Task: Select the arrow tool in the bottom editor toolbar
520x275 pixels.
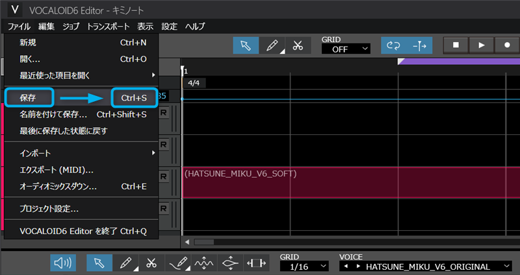Action: point(99,263)
